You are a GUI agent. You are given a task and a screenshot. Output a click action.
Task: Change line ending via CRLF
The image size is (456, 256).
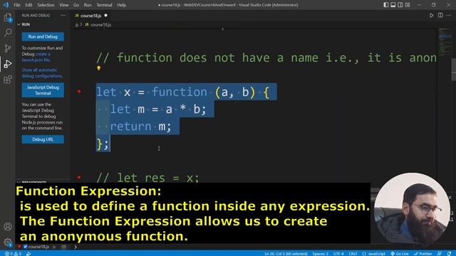coord(353,254)
